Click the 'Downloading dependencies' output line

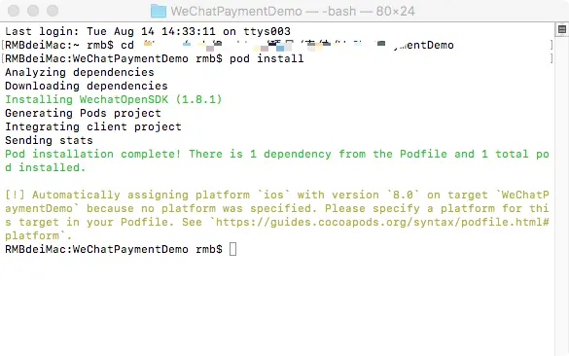click(87, 86)
